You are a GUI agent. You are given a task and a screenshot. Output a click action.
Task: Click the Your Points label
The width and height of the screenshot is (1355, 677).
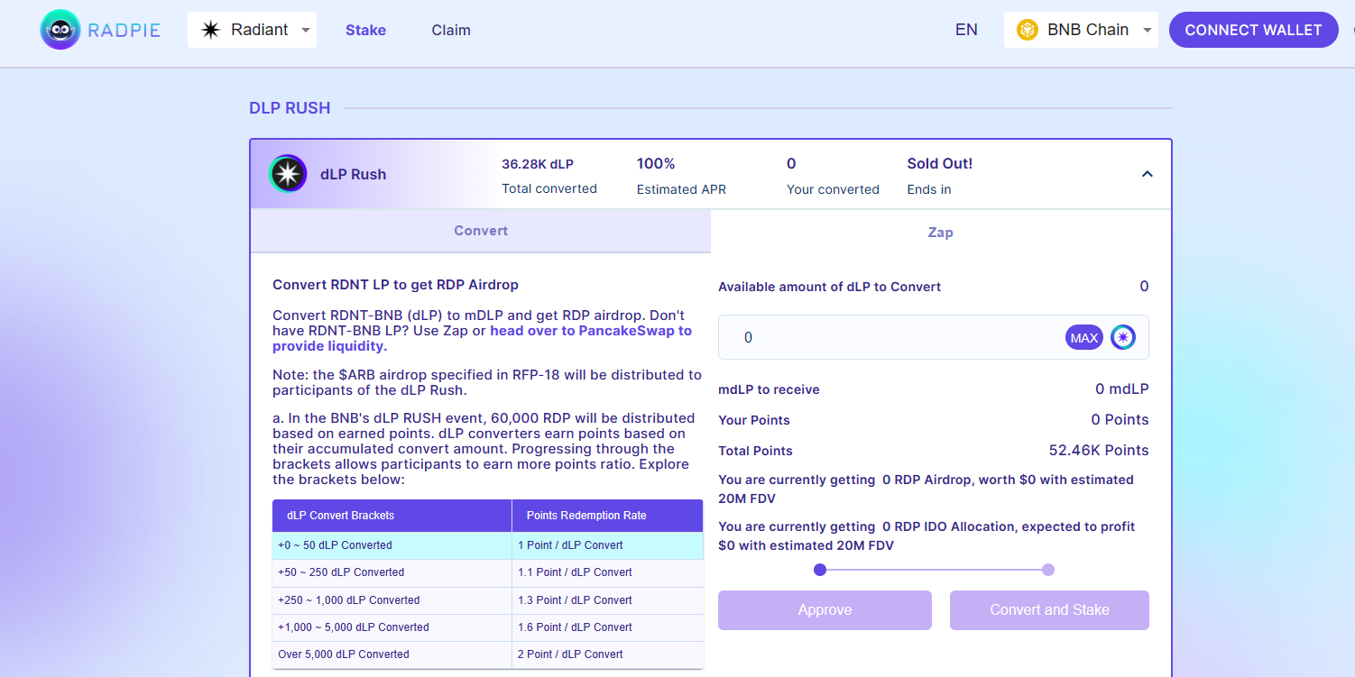(754, 420)
